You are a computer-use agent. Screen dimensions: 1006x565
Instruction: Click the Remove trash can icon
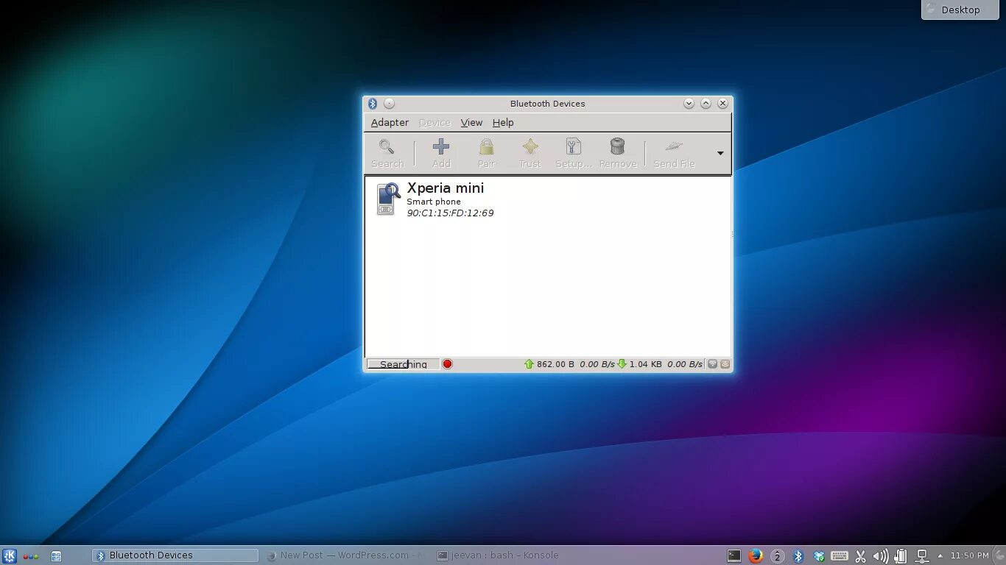[617, 146]
